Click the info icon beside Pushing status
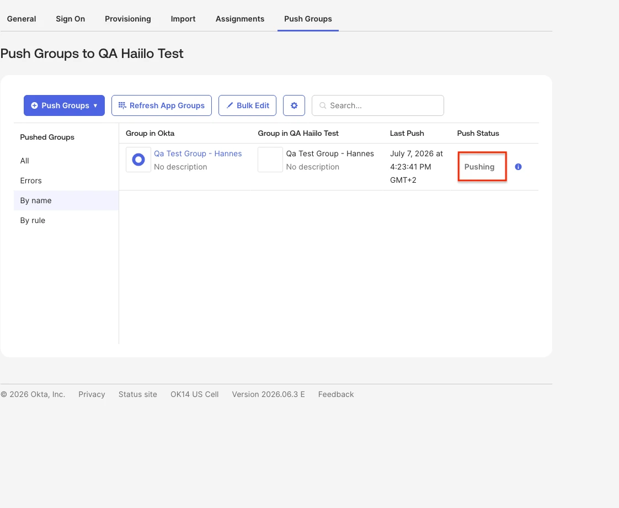The width and height of the screenshot is (619, 508). (x=519, y=167)
